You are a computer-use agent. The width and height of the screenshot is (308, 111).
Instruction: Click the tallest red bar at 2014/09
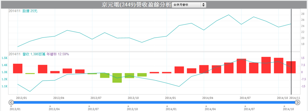coord(266,65)
